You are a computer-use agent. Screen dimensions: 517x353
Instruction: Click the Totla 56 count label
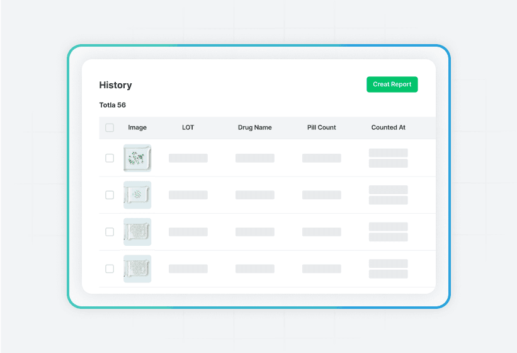pyautogui.click(x=113, y=105)
